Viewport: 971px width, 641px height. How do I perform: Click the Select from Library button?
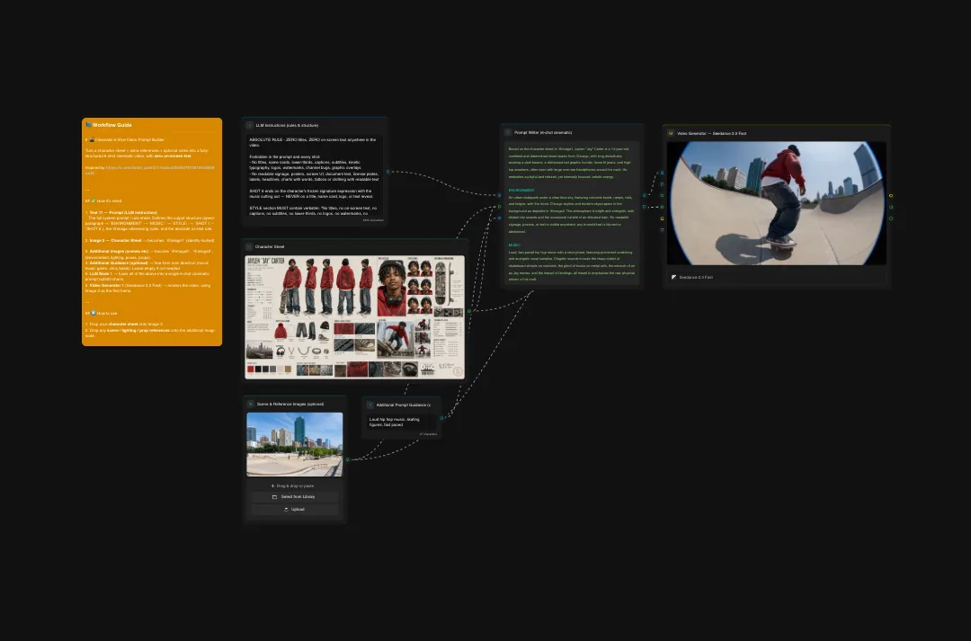click(294, 496)
